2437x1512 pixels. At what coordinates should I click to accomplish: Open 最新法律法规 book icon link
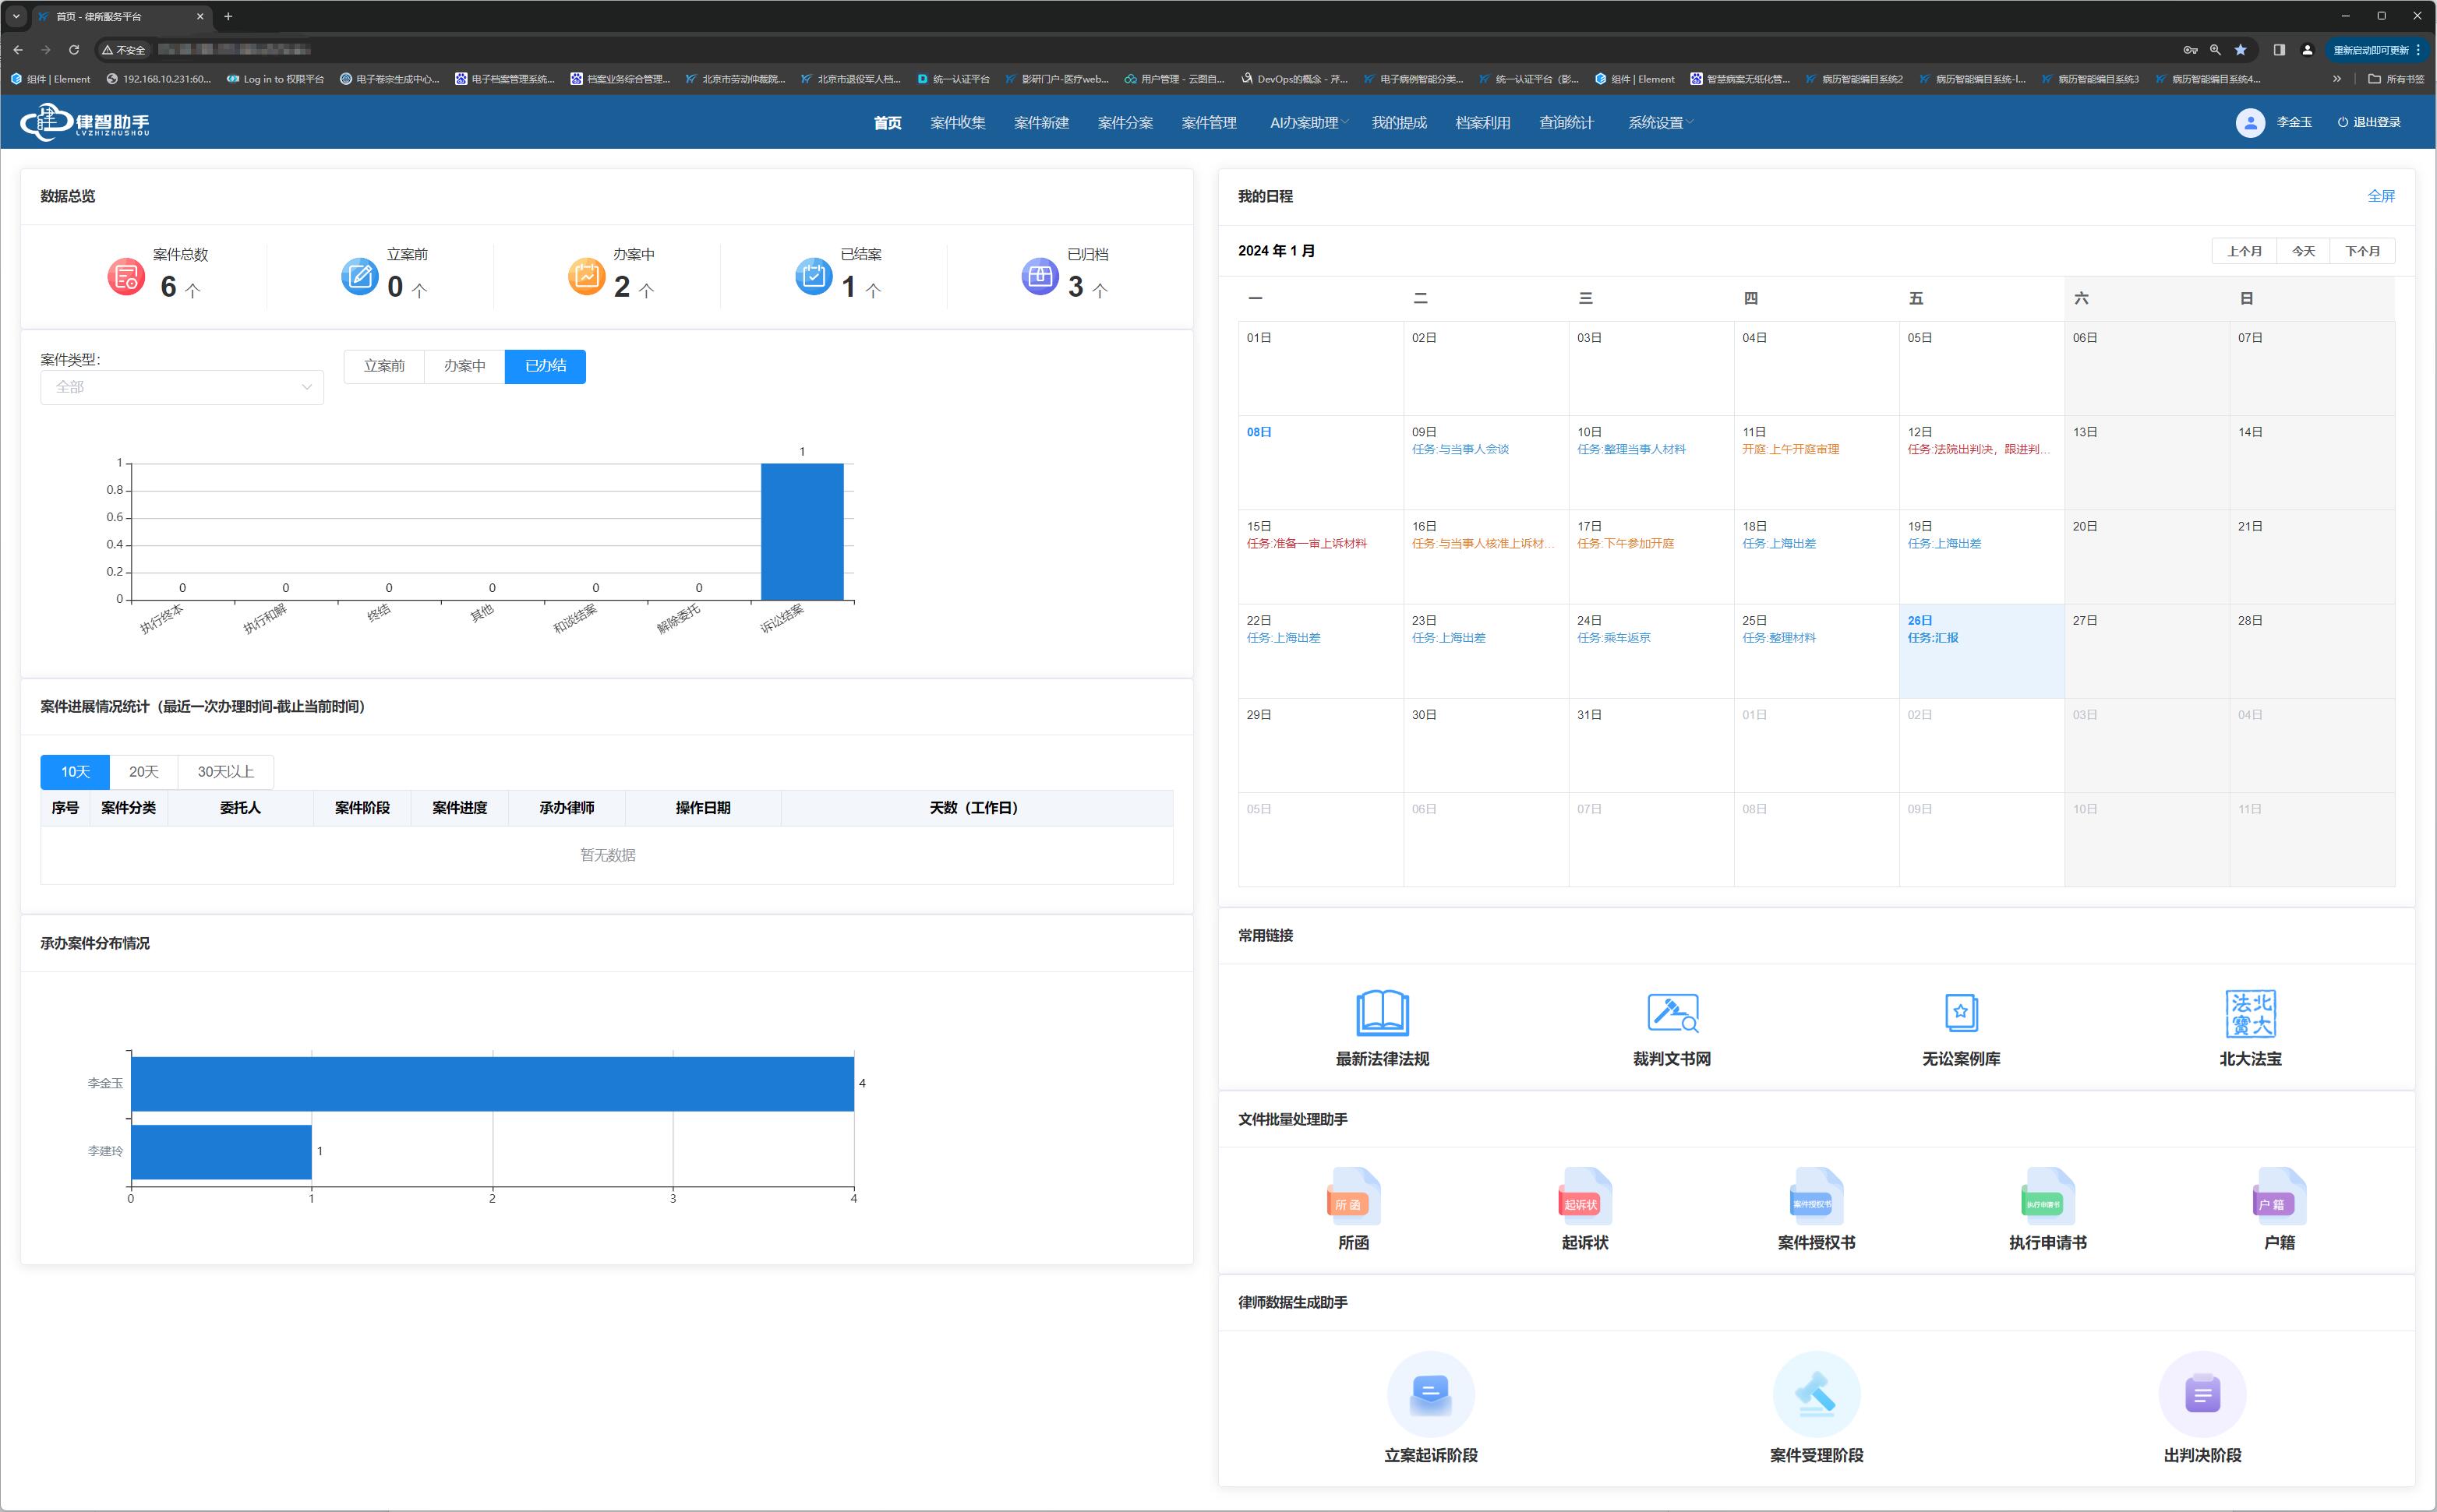(x=1383, y=1013)
